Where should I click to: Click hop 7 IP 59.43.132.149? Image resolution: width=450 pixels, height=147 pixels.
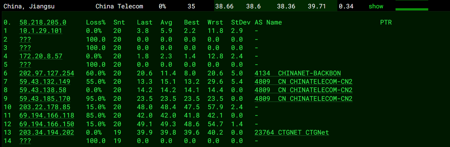(x=45, y=82)
